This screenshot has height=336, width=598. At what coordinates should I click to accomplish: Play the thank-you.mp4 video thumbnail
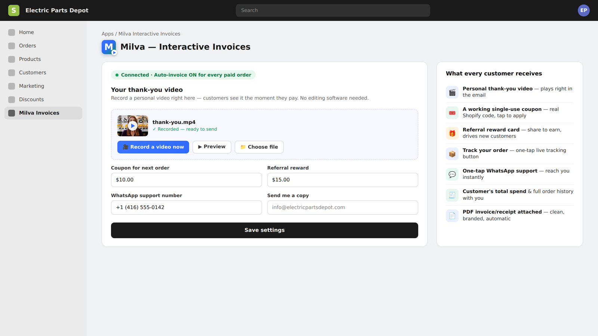tap(133, 126)
